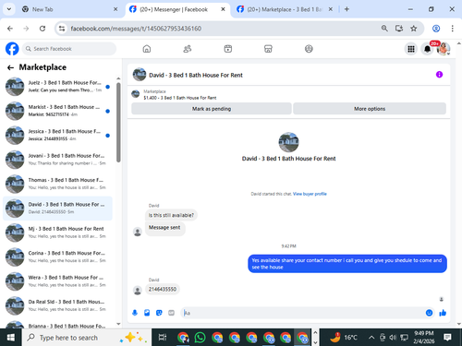Click install app icon in address bar

click(x=399, y=29)
